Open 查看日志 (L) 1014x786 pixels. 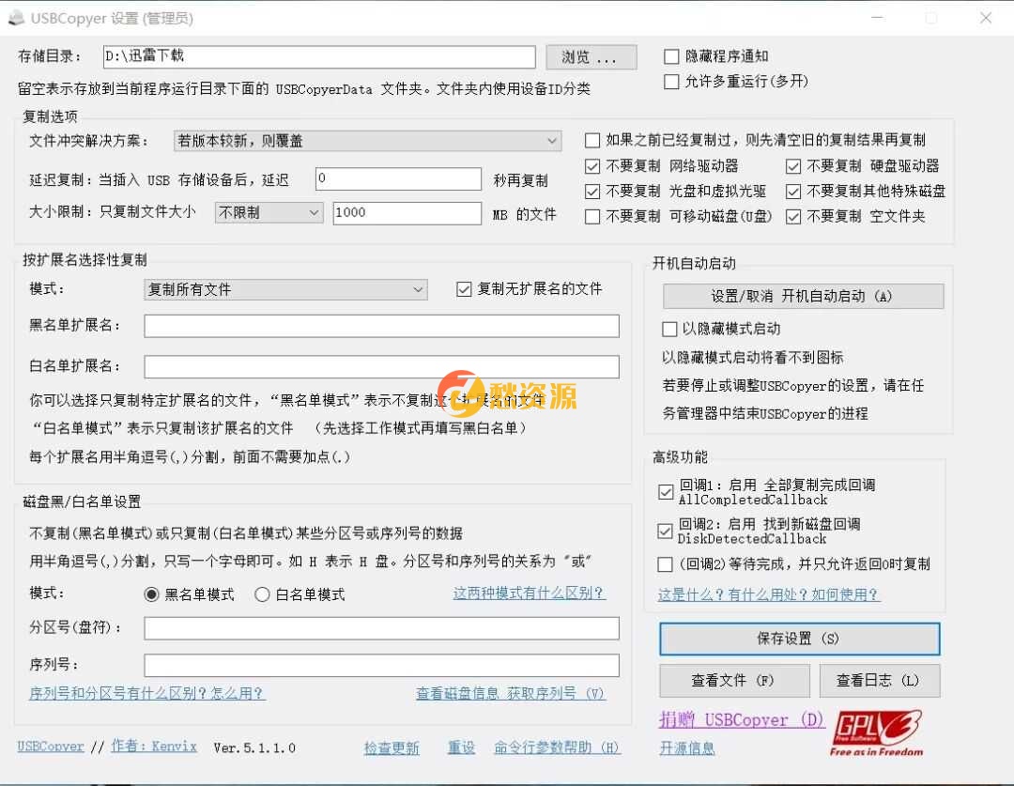pos(879,680)
